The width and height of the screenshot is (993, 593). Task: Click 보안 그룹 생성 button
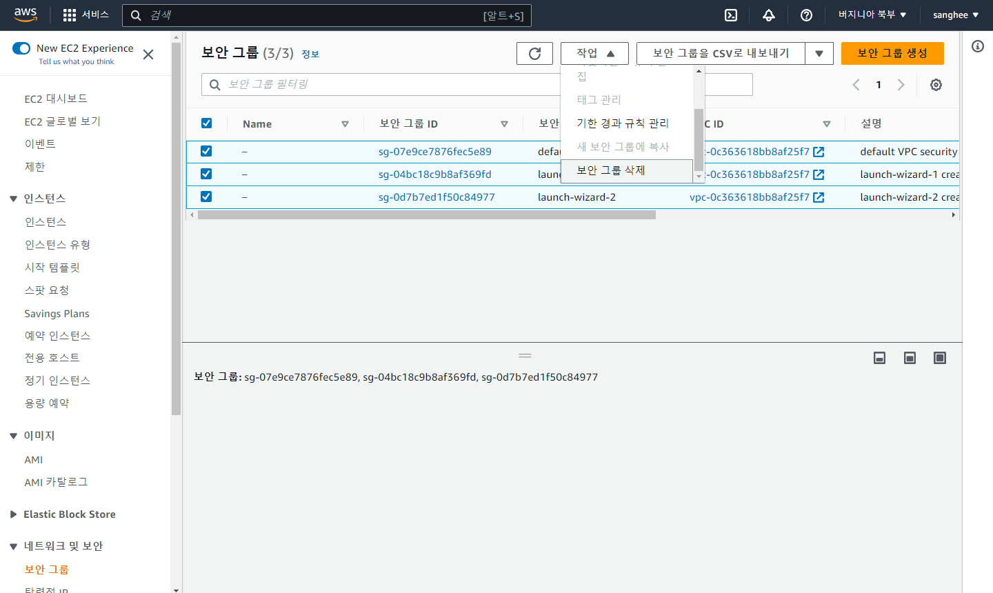tap(892, 54)
